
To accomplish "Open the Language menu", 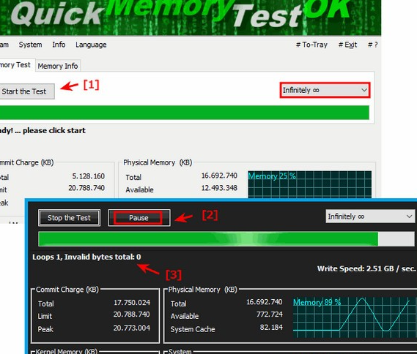I will click(x=91, y=45).
